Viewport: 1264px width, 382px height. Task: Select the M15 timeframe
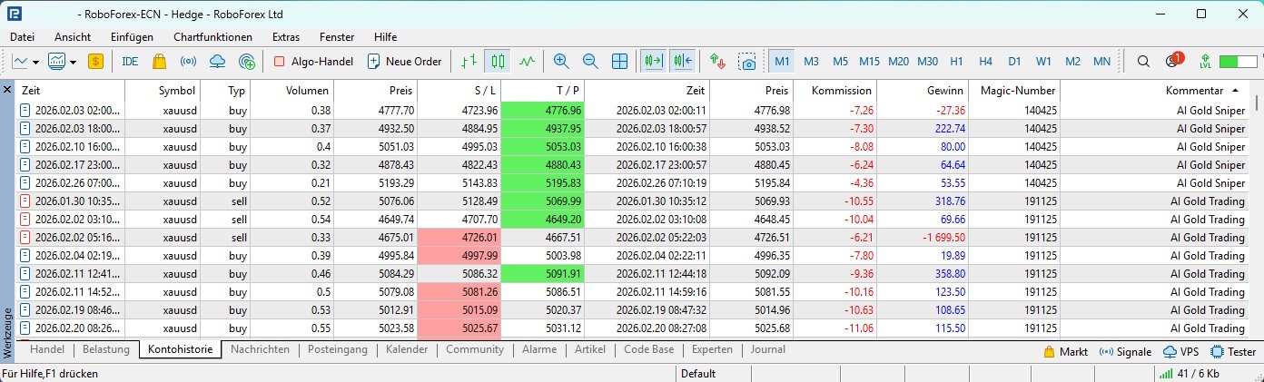(x=869, y=62)
